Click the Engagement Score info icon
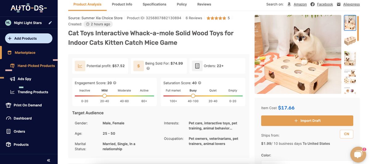 point(115,83)
